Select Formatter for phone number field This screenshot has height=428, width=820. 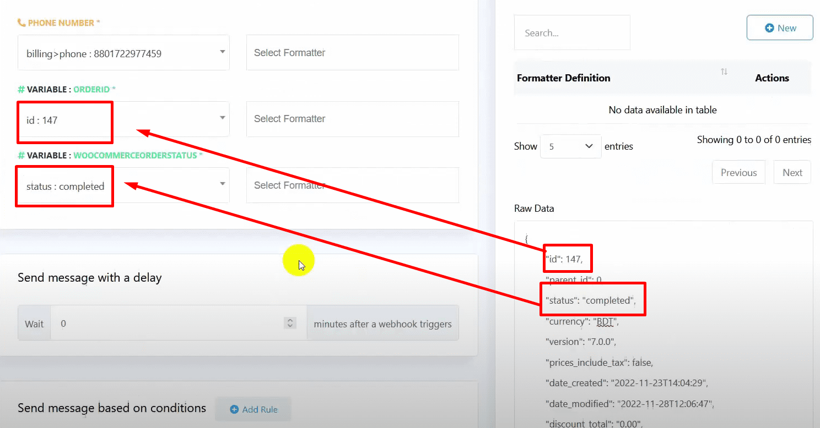click(x=352, y=53)
